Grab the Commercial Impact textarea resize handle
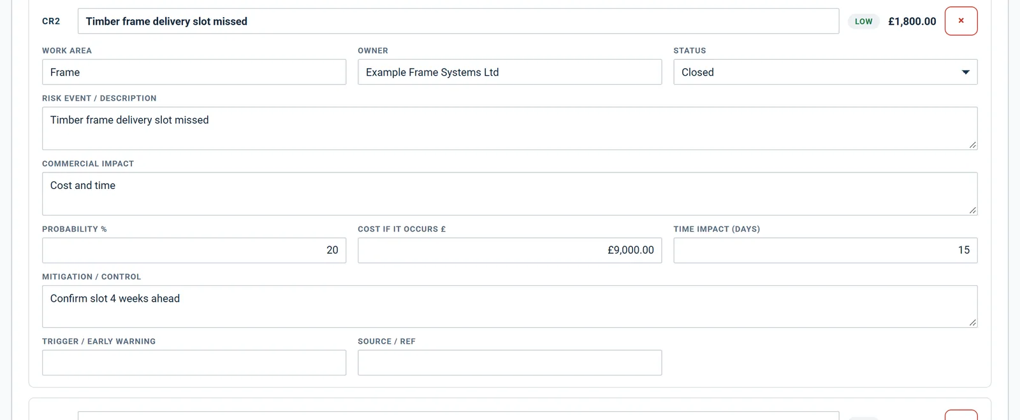The width and height of the screenshot is (1020, 420). pos(972,210)
